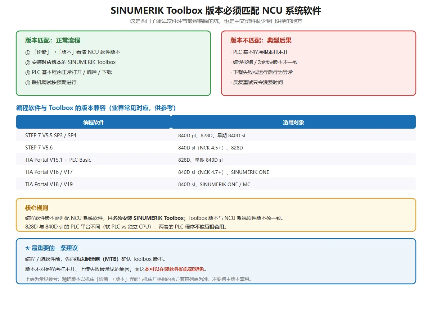Click the line 反复重试只会浪费时间
Viewport: 432px width, 309px height.
point(257,82)
